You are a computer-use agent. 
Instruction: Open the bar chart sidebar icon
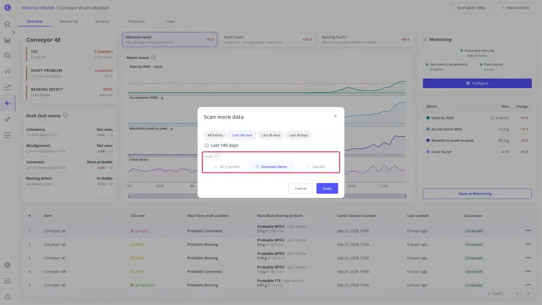7,40
